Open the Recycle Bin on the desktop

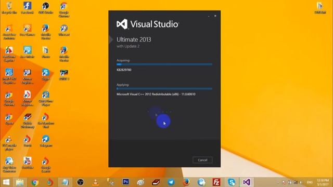pyautogui.click(x=9, y=8)
